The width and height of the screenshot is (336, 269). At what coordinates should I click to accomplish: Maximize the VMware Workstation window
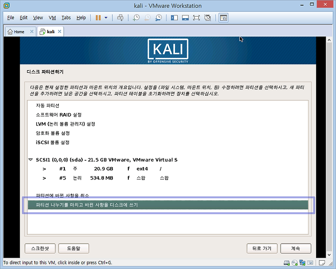(x=312, y=4)
